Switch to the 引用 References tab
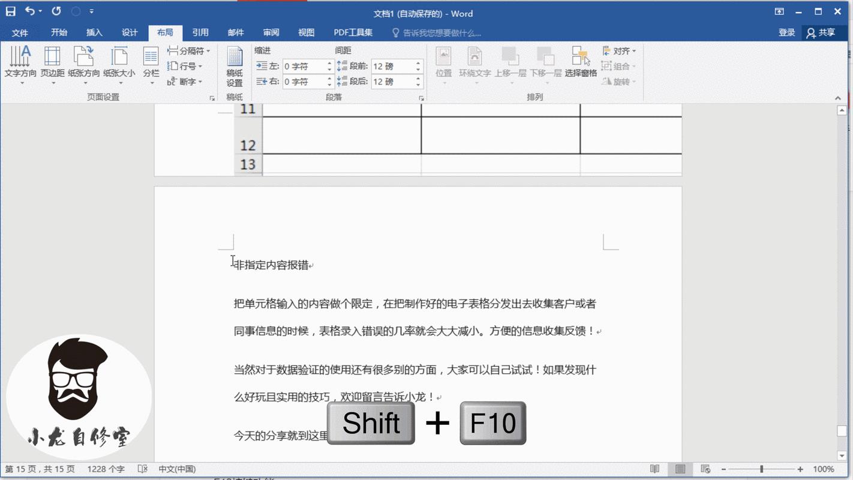Image resolution: width=853 pixels, height=480 pixels. pos(200,33)
